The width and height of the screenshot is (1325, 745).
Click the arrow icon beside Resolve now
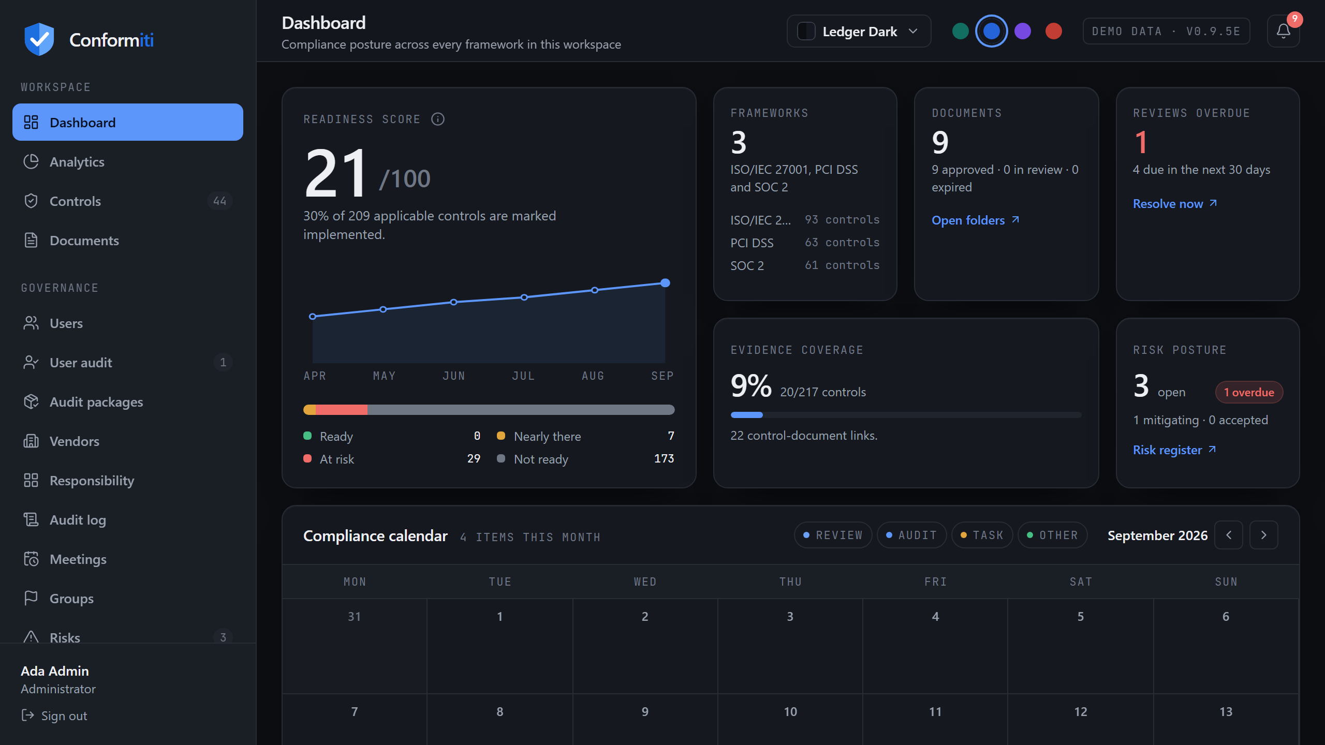pyautogui.click(x=1213, y=203)
